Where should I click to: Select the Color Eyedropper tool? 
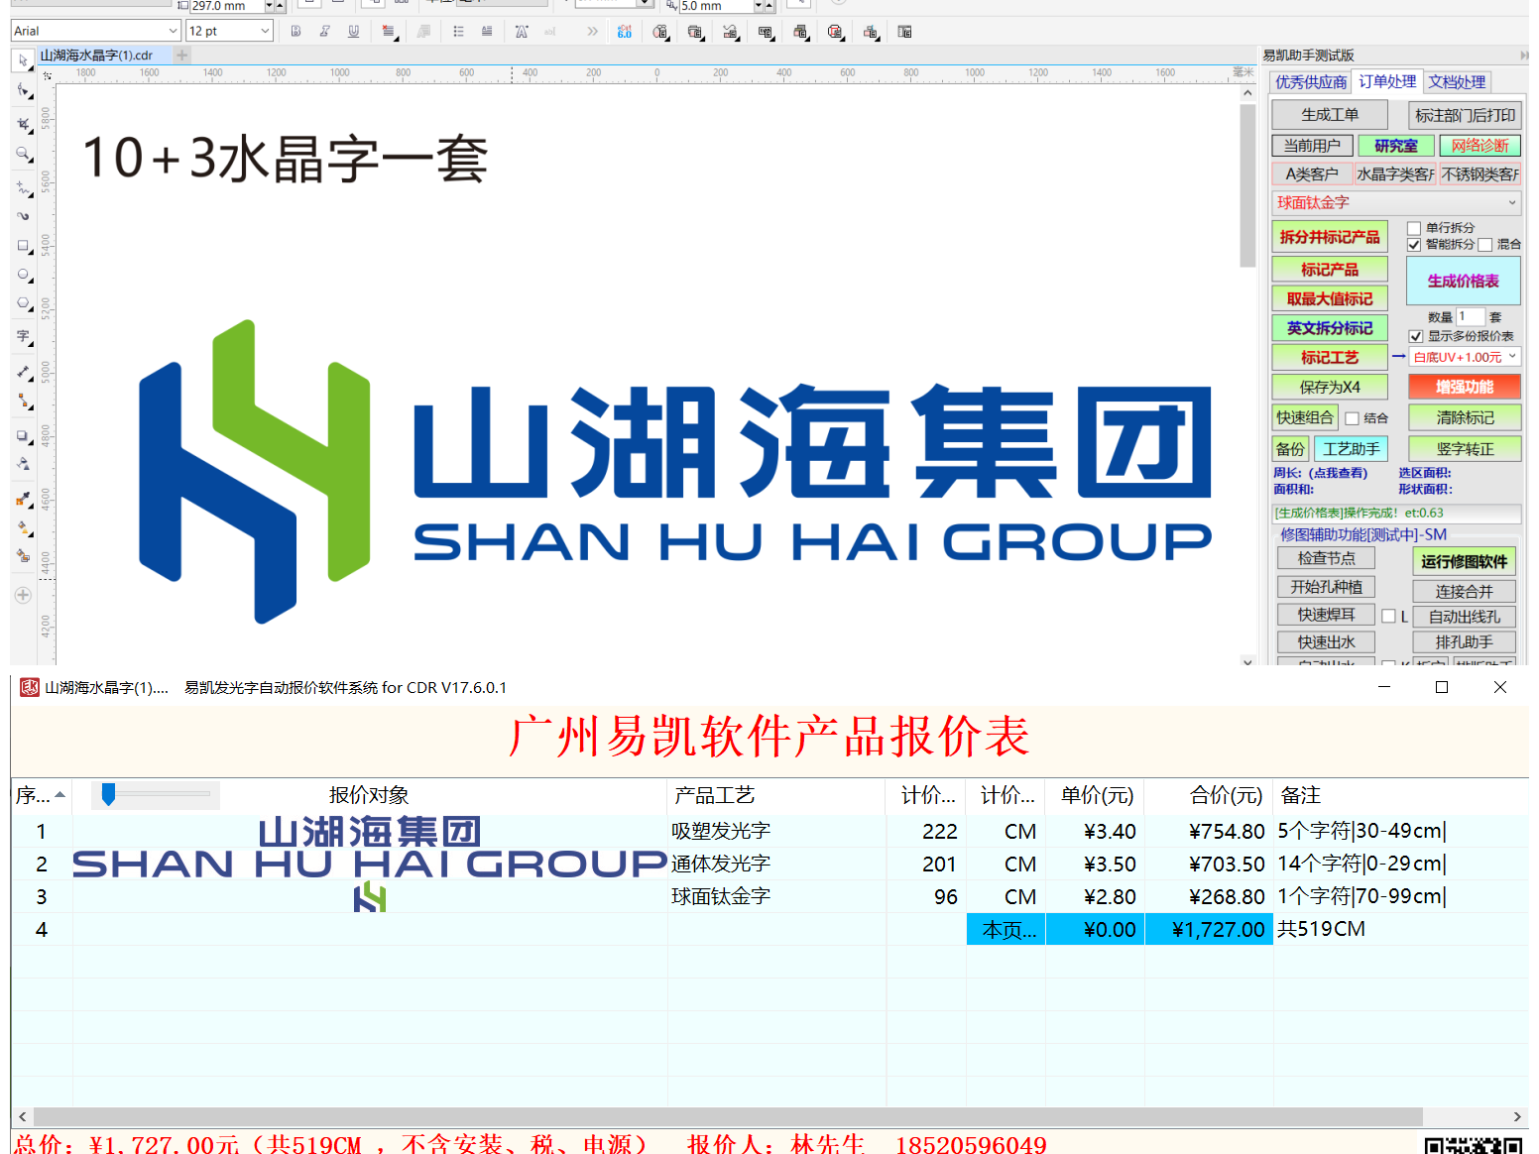[x=23, y=499]
